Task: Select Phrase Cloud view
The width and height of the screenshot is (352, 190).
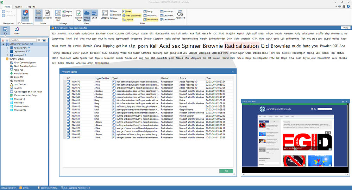Action: [87, 16]
